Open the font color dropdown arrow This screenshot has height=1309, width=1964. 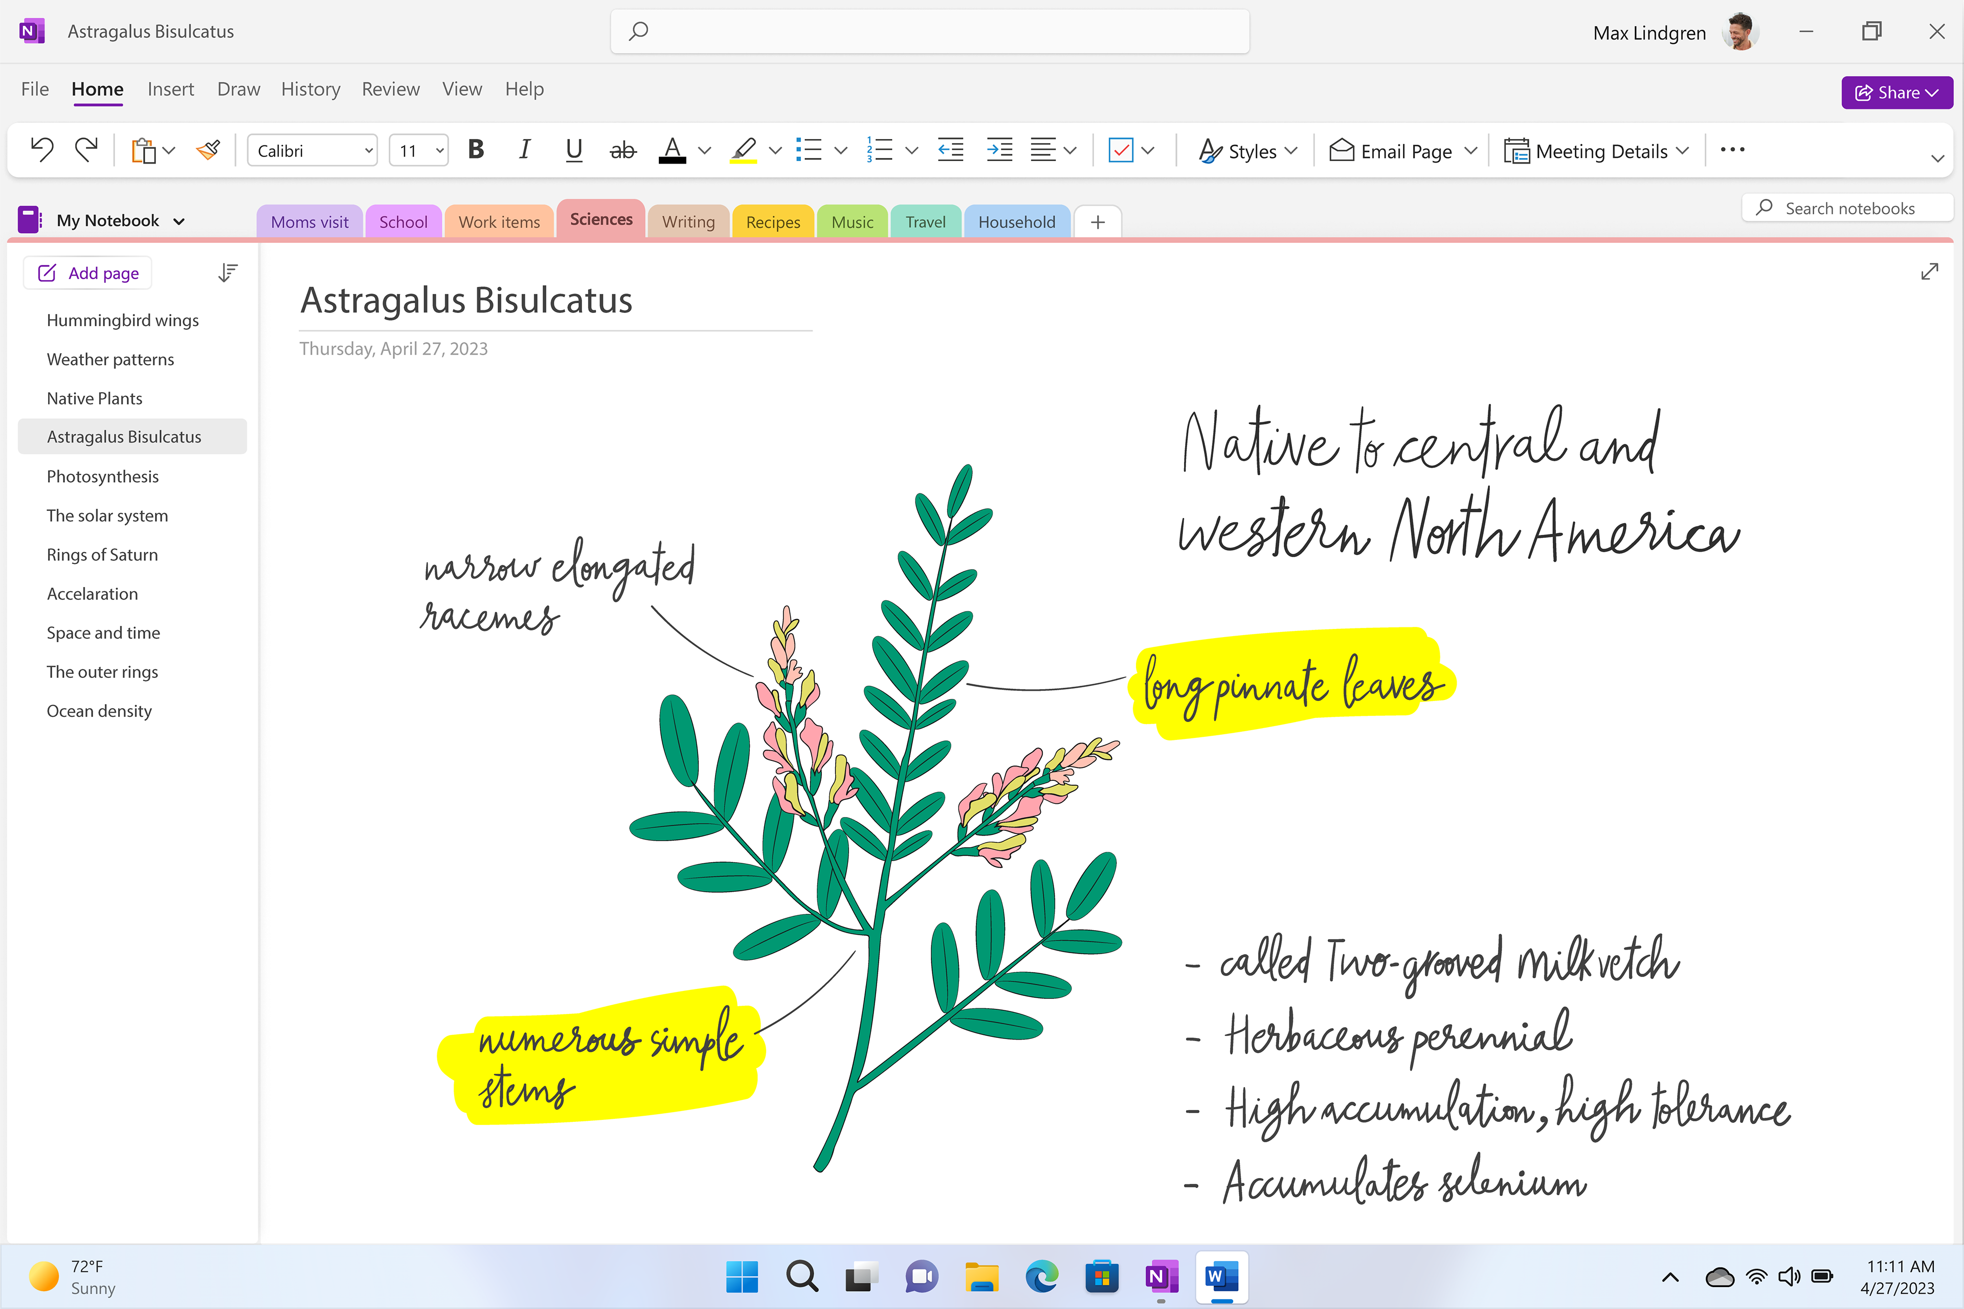coord(705,151)
